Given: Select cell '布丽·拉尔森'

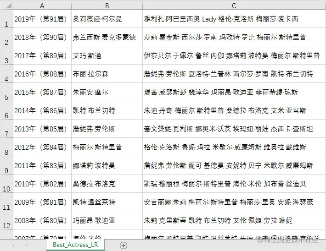Looking at the screenshot, I should (x=107, y=74).
